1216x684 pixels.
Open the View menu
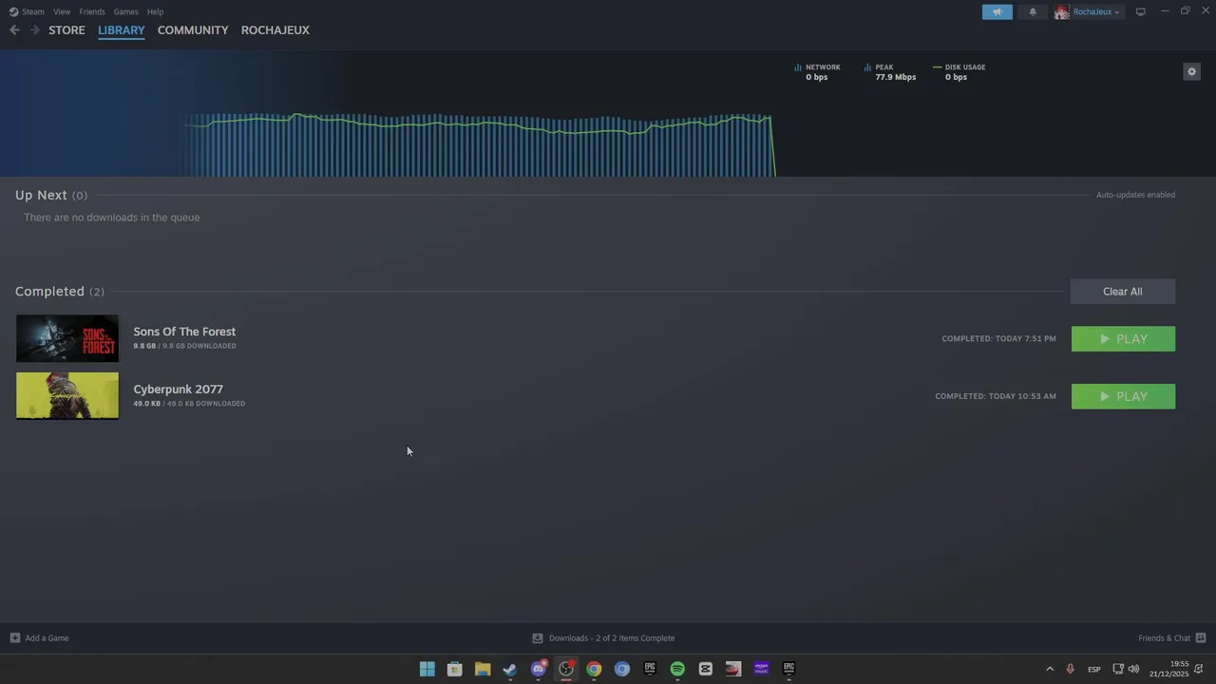pyautogui.click(x=62, y=11)
